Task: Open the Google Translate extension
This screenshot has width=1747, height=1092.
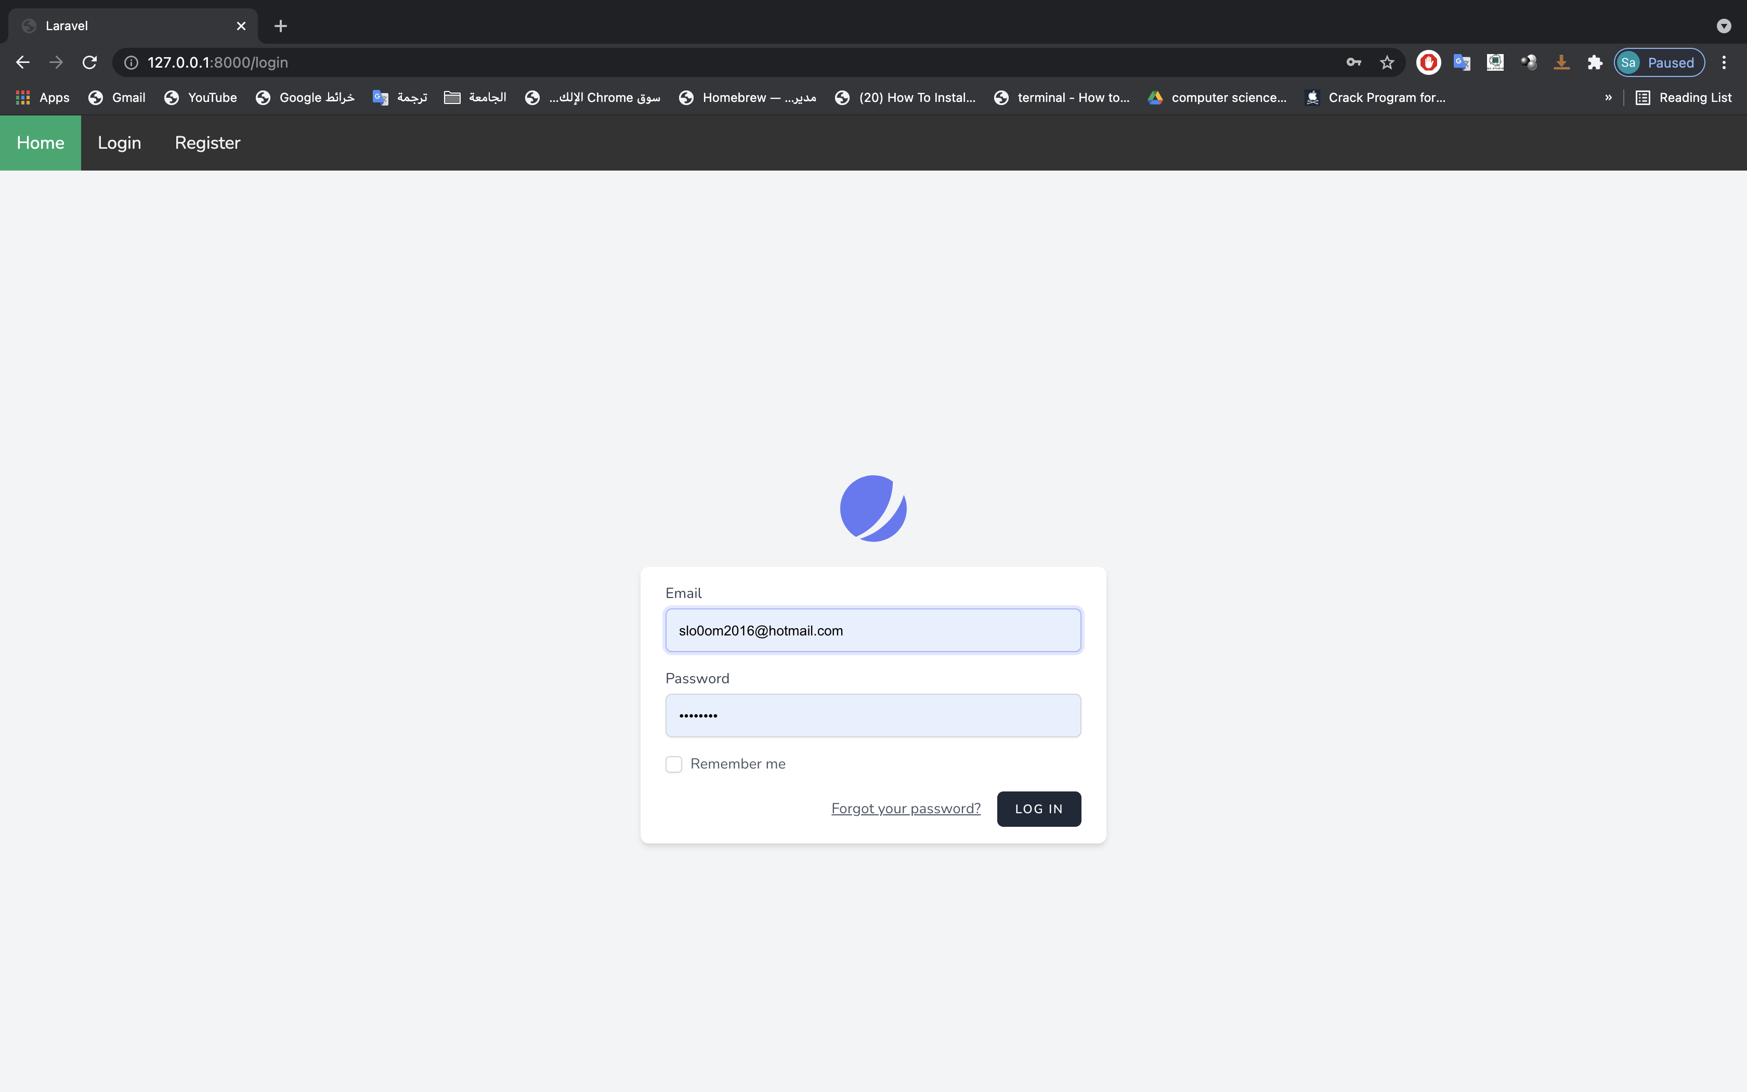Action: (1462, 62)
